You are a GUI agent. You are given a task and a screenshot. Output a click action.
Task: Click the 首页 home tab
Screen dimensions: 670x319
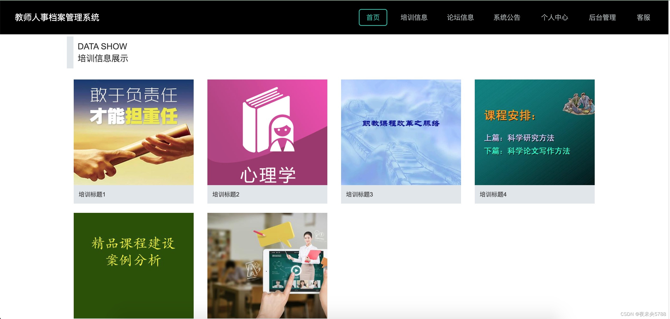click(x=373, y=17)
